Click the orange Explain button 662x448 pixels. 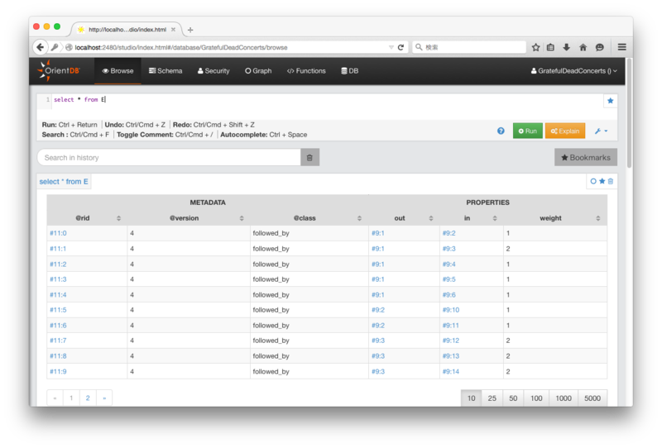[x=565, y=131]
